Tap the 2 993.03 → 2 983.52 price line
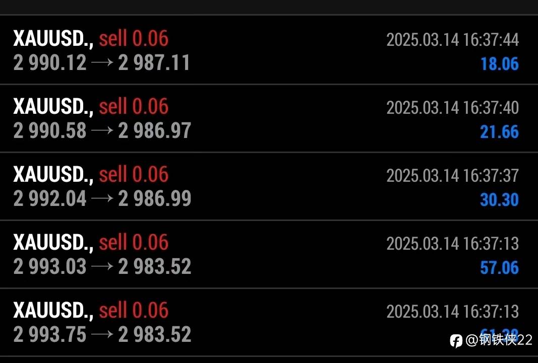538x363 pixels. coord(102,267)
